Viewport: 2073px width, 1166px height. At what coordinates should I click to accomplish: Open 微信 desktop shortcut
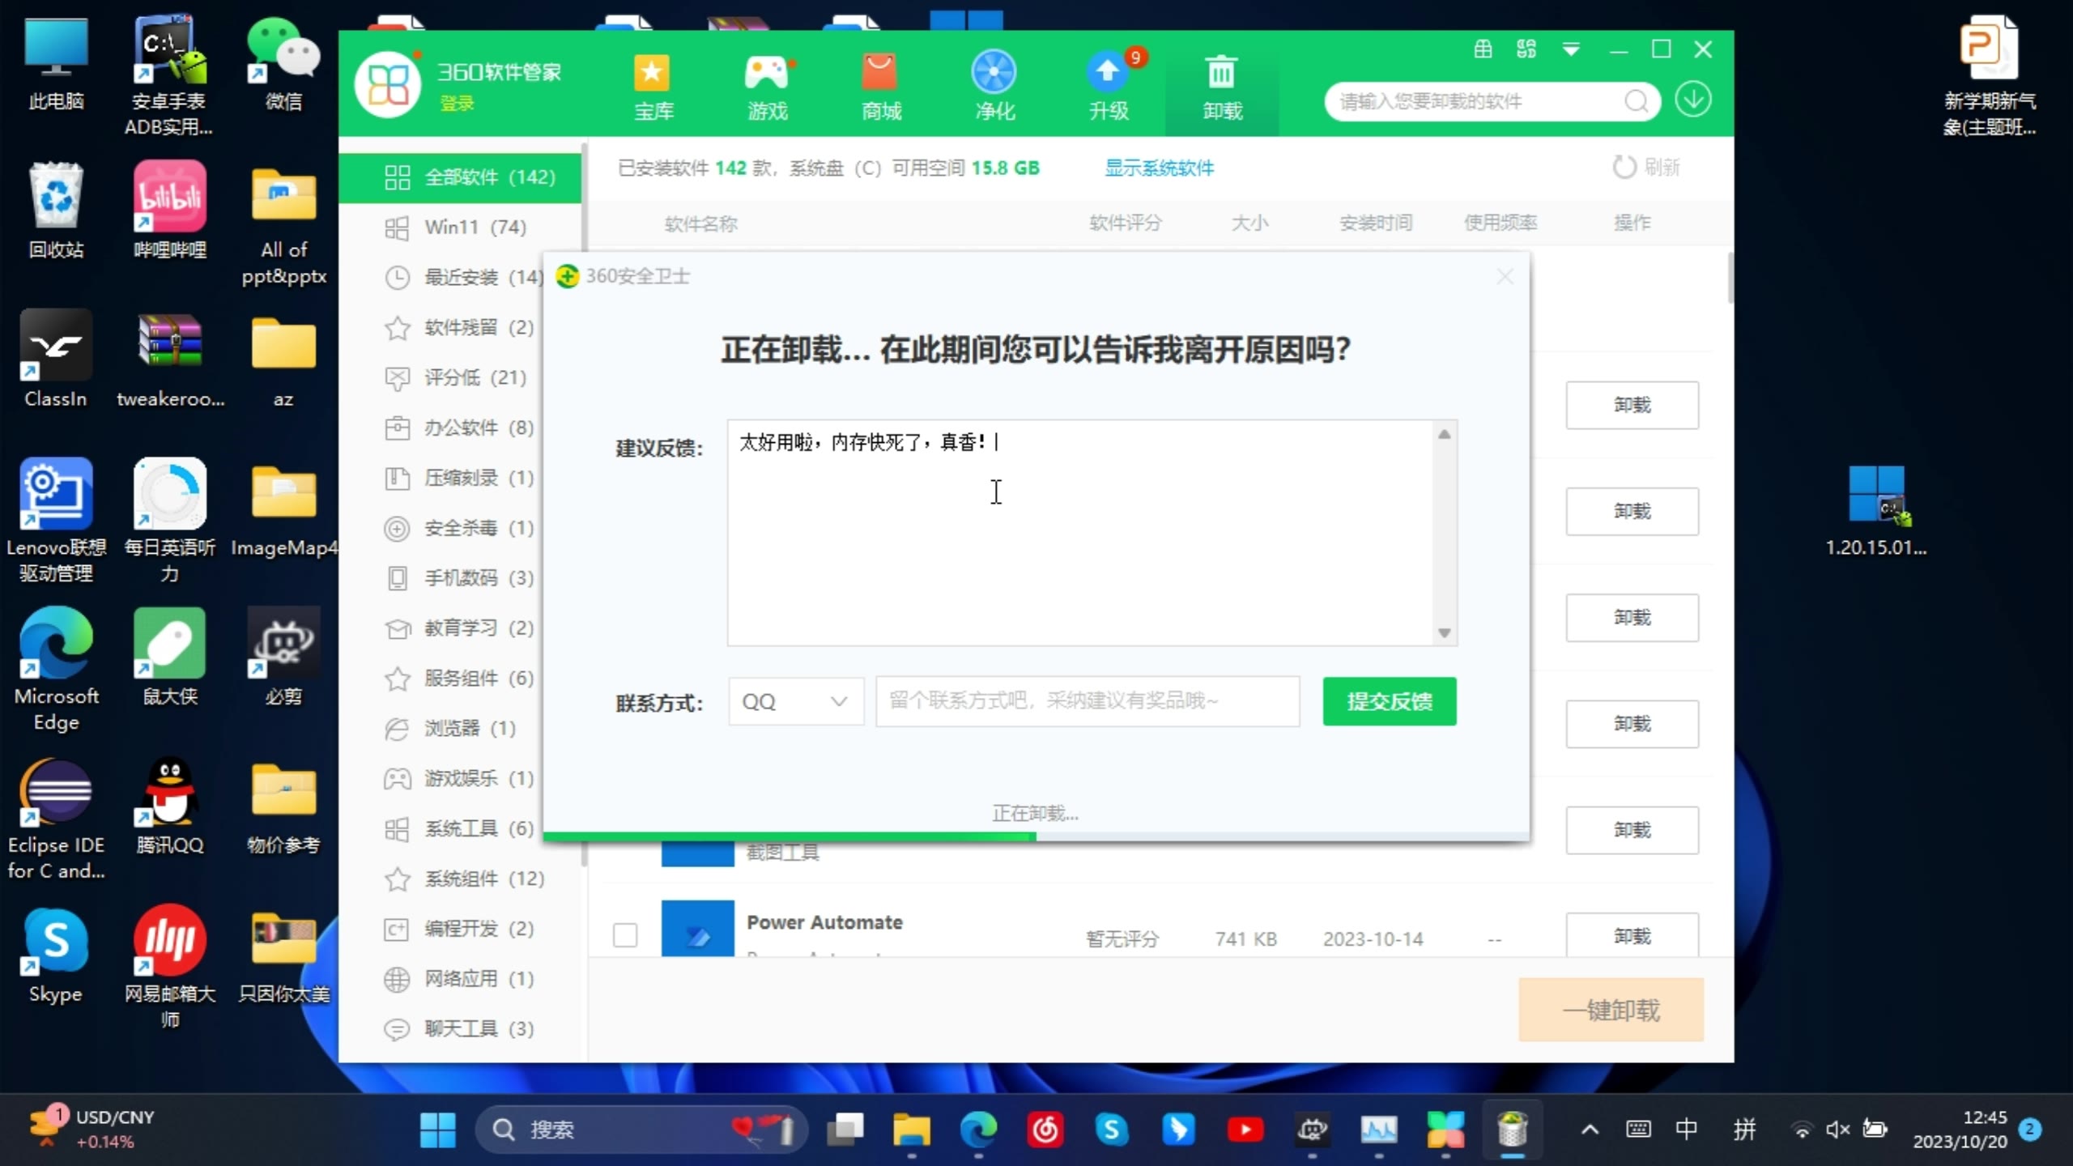click(283, 65)
